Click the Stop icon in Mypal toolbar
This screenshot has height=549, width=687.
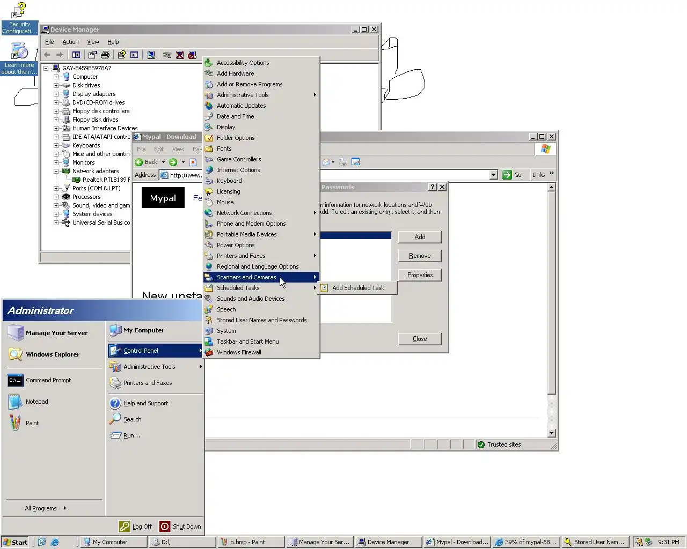(x=193, y=162)
